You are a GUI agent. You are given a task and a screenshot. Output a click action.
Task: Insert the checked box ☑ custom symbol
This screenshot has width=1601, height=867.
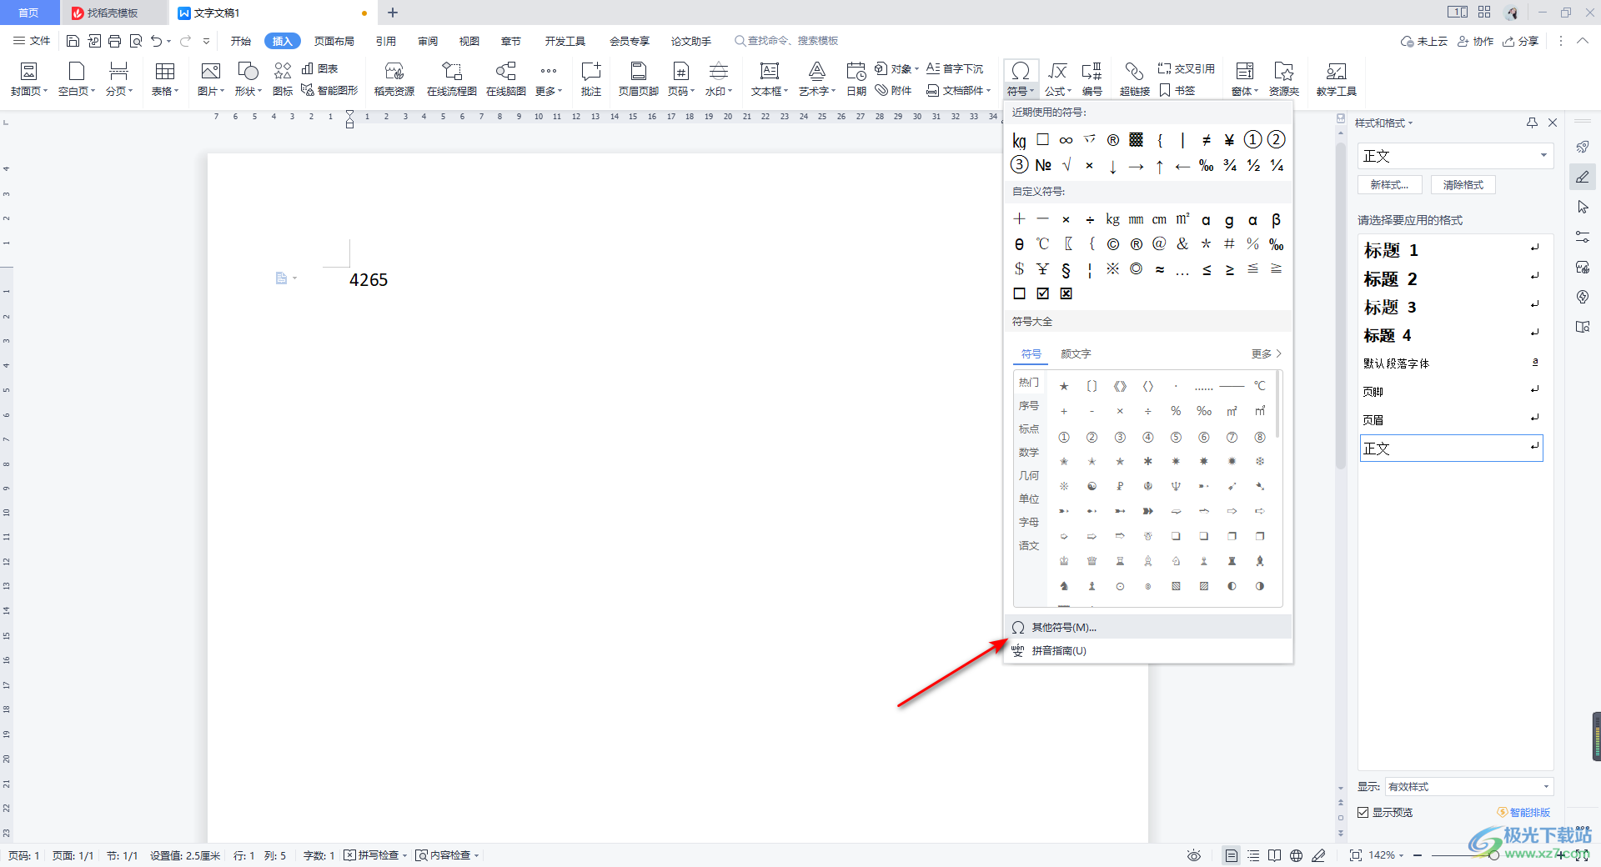point(1042,293)
